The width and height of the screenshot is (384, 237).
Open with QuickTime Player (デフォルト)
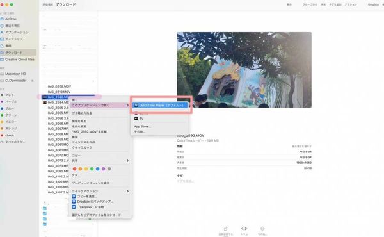[x=160, y=105]
